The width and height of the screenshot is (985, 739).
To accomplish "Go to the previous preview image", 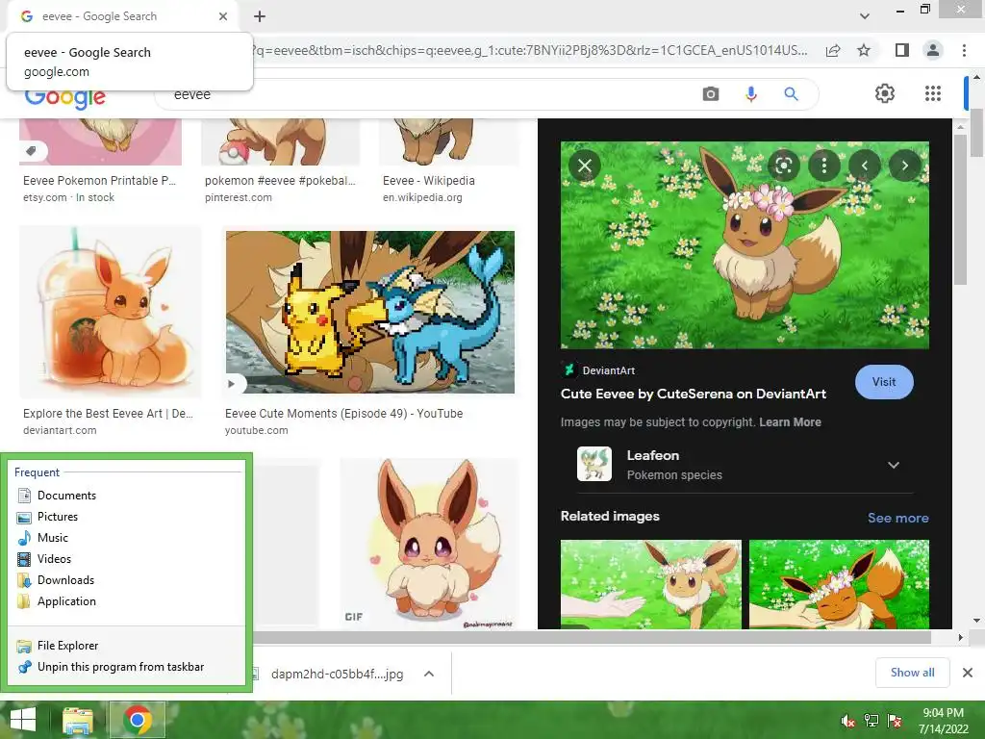I will pyautogui.click(x=865, y=166).
